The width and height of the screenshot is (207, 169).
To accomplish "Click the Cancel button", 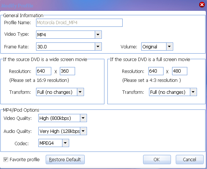I will click(190, 159).
